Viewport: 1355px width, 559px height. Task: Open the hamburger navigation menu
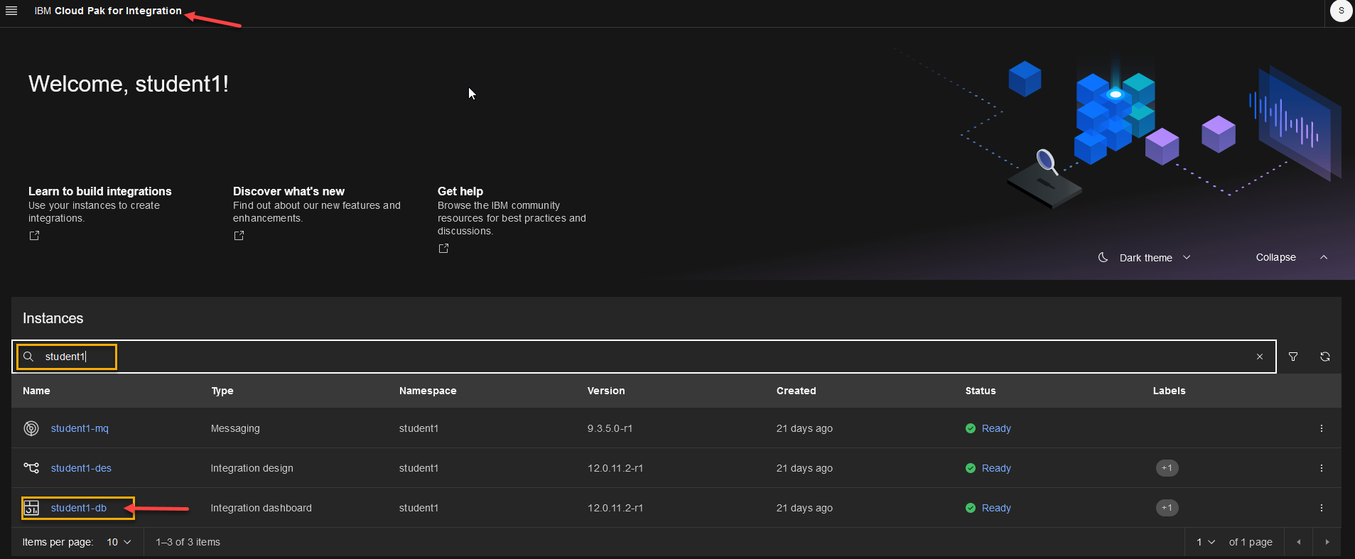(11, 11)
